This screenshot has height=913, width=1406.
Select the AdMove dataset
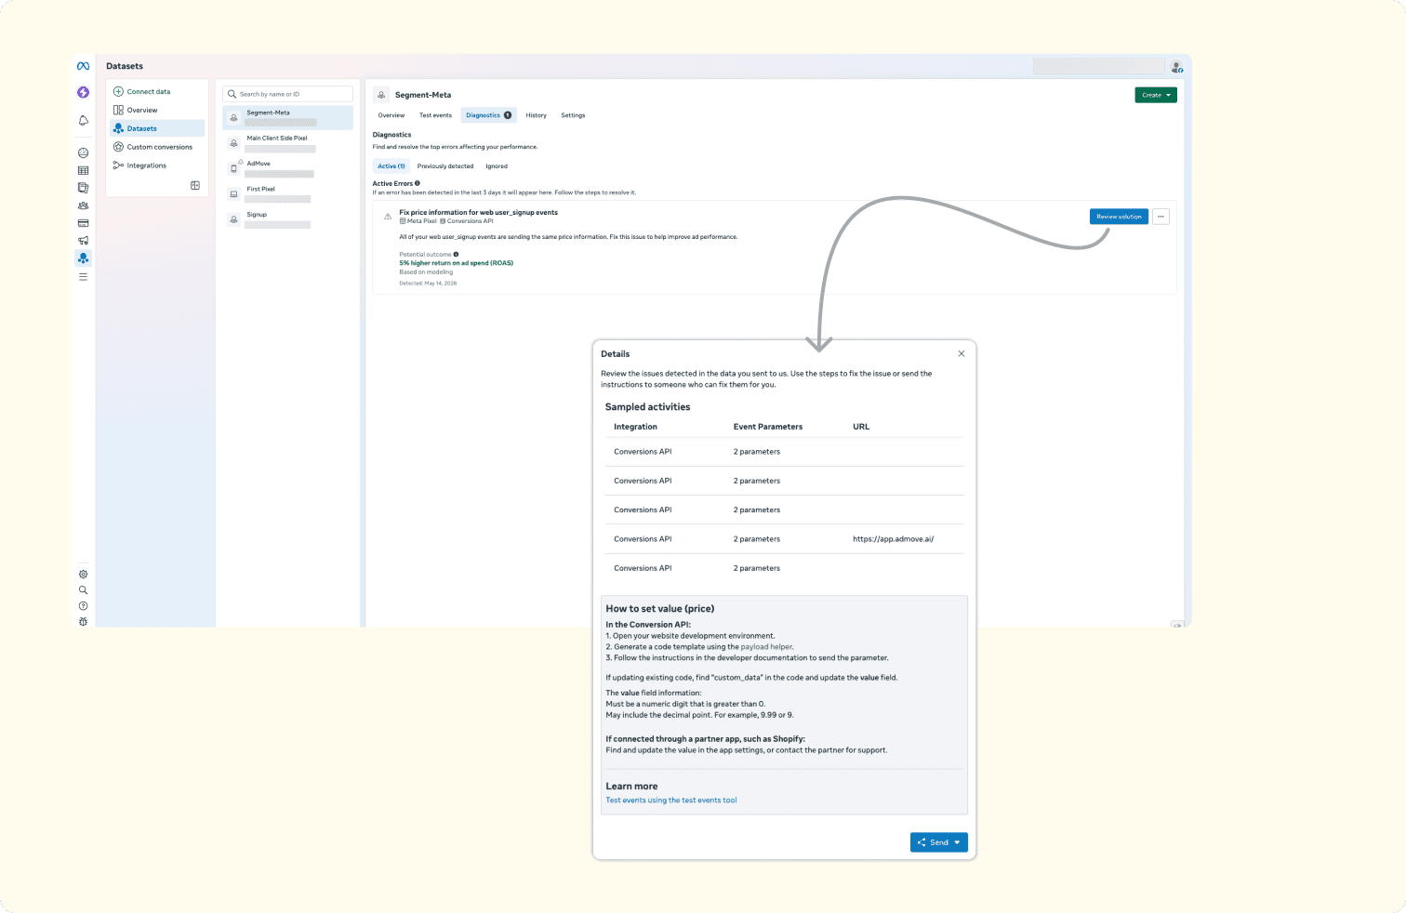pyautogui.click(x=288, y=168)
